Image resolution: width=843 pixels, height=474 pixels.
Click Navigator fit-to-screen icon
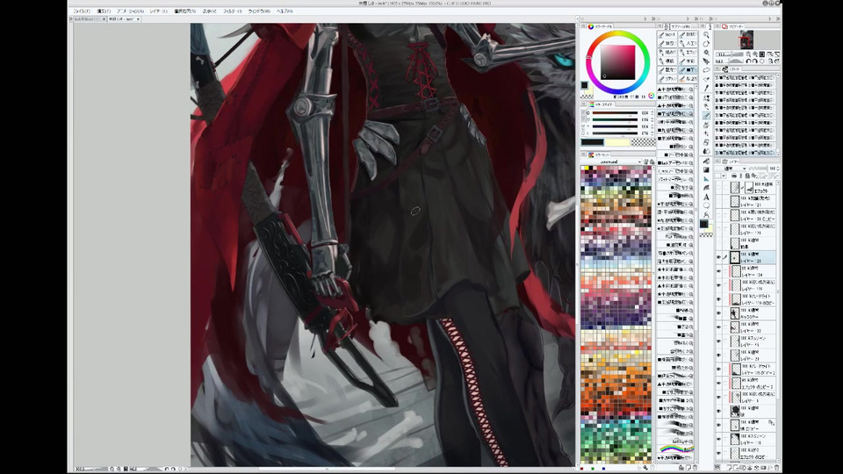(762, 54)
